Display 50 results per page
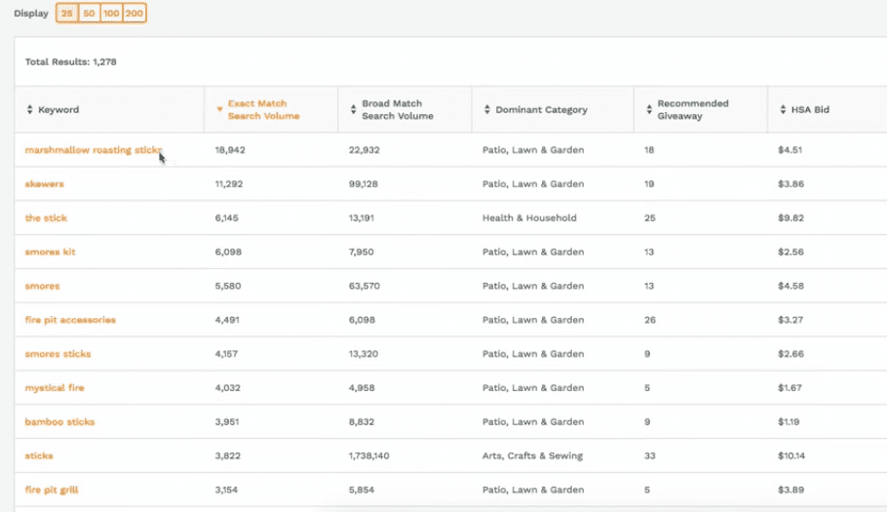Image resolution: width=887 pixels, height=512 pixels. click(89, 13)
